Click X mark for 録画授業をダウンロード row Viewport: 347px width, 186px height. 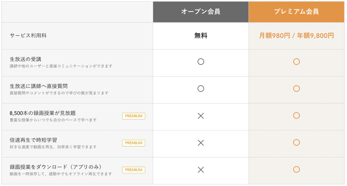pyautogui.click(x=201, y=170)
